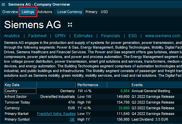
Task: Open the hamburger menu icon
Action: pyautogui.click(x=3, y=5)
